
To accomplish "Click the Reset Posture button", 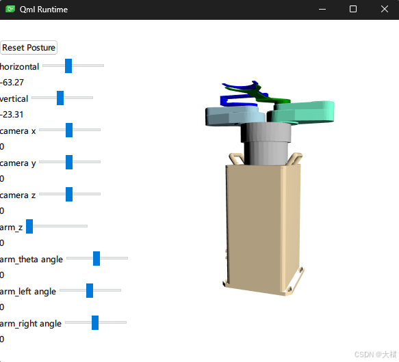I will point(29,48).
